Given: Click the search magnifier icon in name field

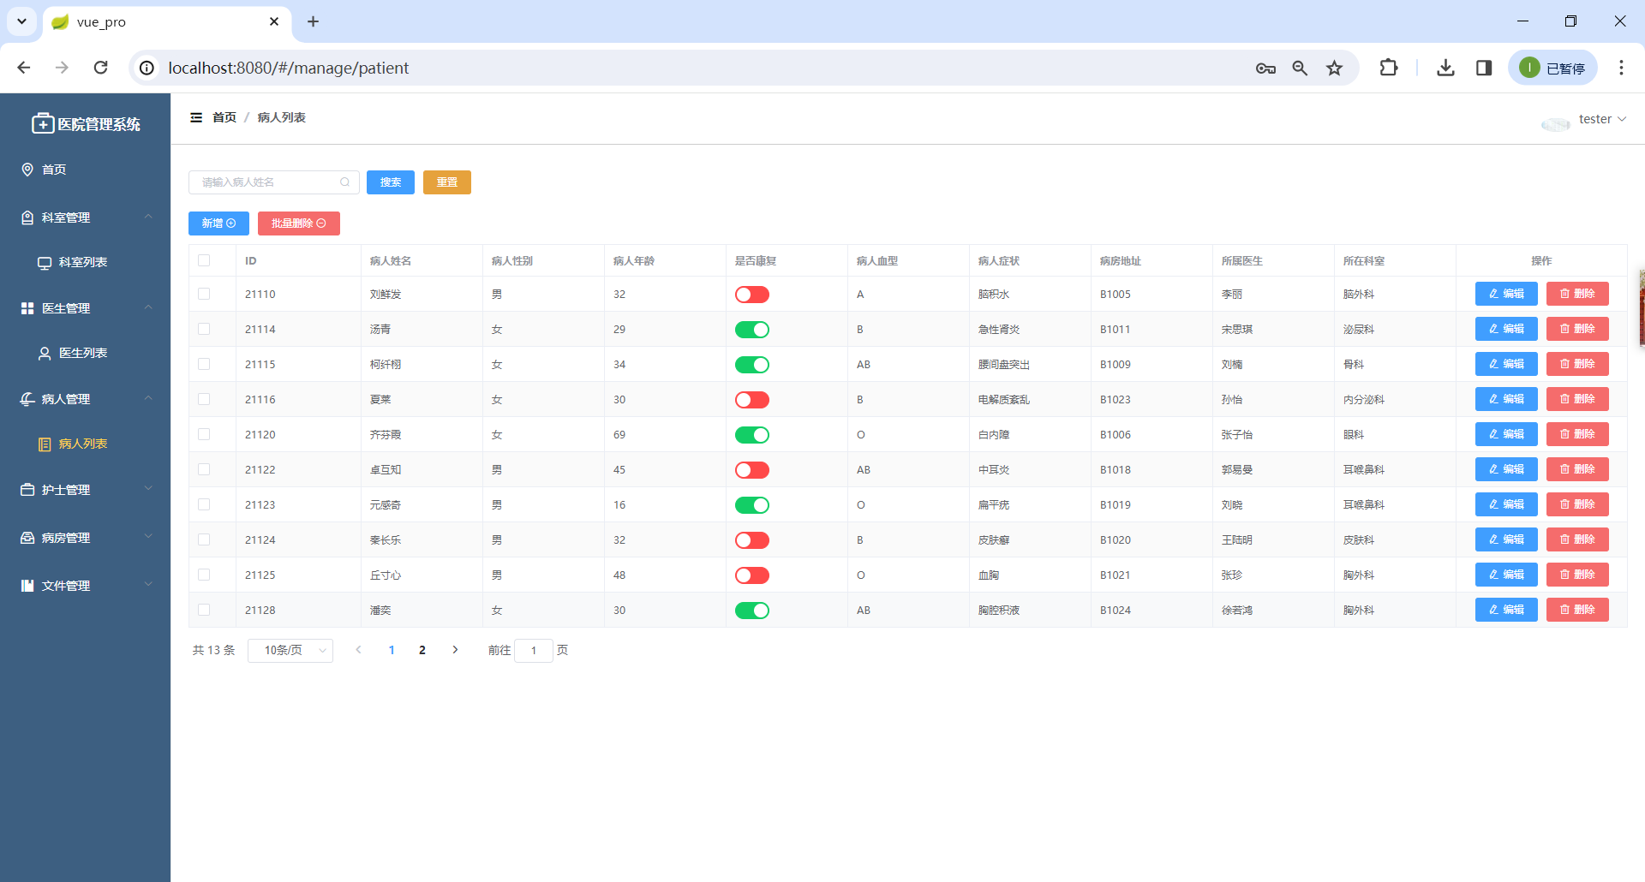Looking at the screenshot, I should click(x=344, y=182).
